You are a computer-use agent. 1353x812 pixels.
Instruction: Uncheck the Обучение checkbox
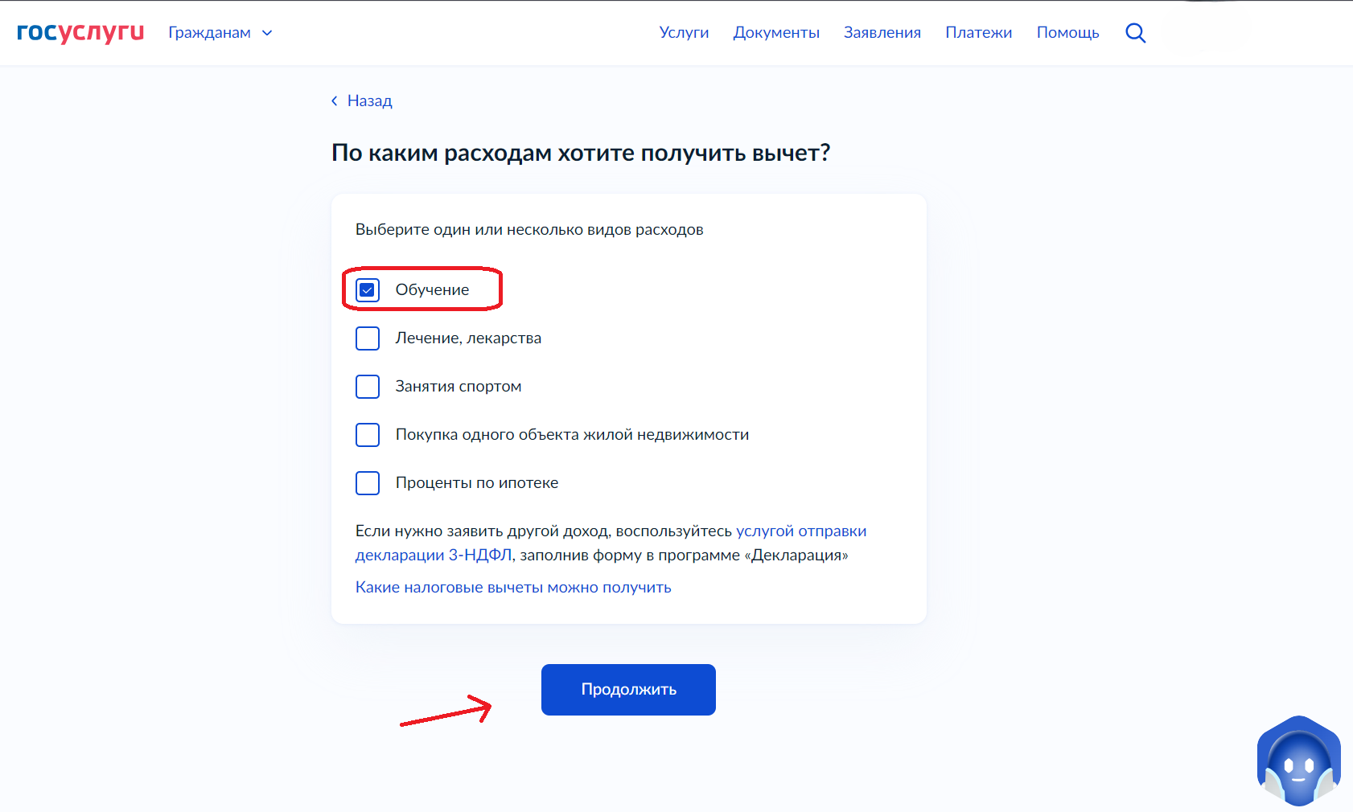pyautogui.click(x=368, y=289)
